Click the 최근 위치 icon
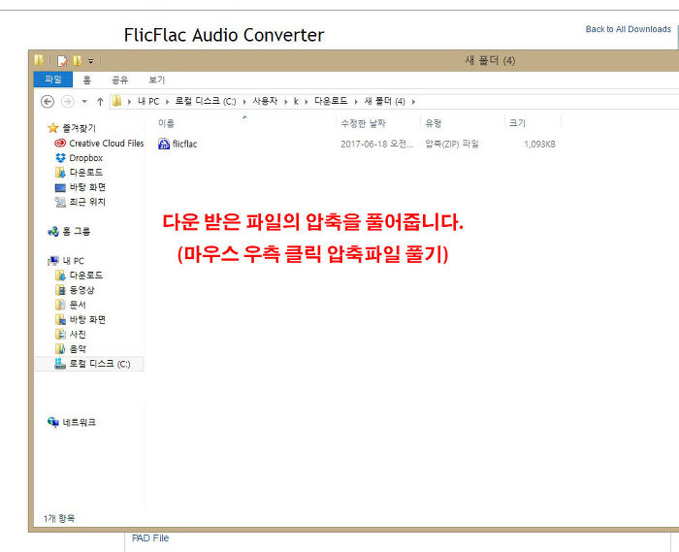 [60, 202]
